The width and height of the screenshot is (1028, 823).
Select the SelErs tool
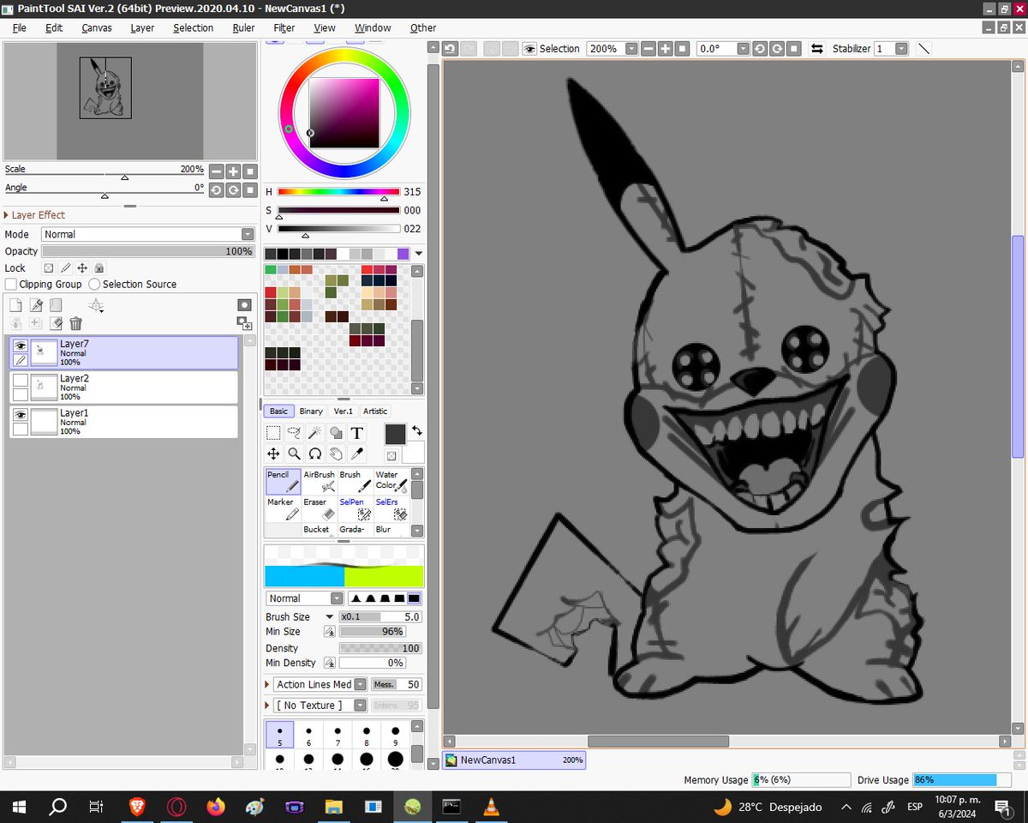[x=391, y=509]
